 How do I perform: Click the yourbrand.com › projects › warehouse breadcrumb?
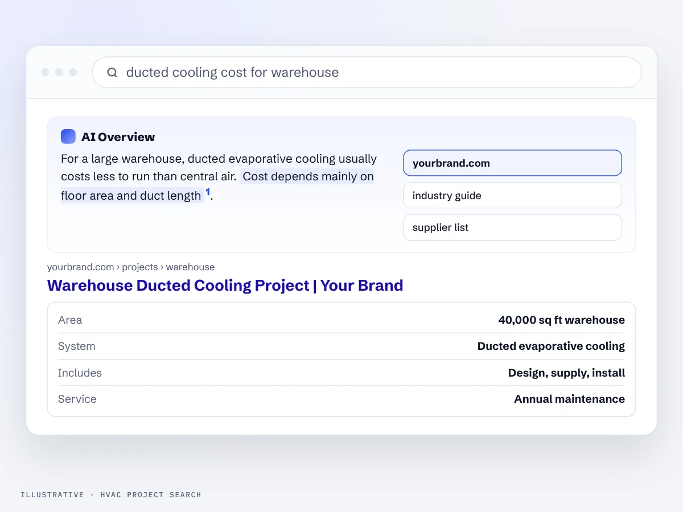pyautogui.click(x=131, y=267)
